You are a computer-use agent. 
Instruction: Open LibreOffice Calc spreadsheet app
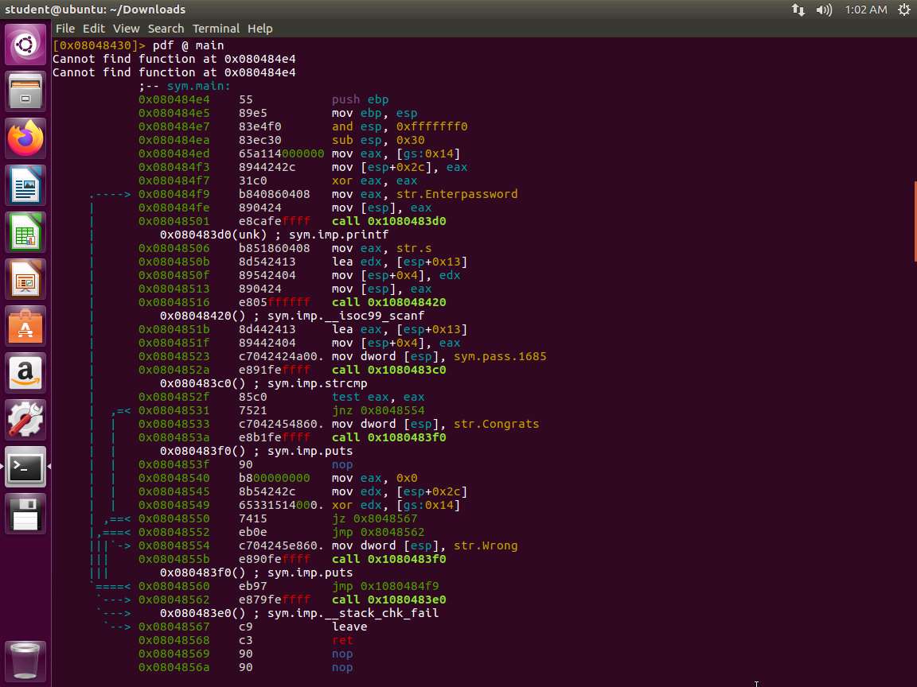(25, 232)
